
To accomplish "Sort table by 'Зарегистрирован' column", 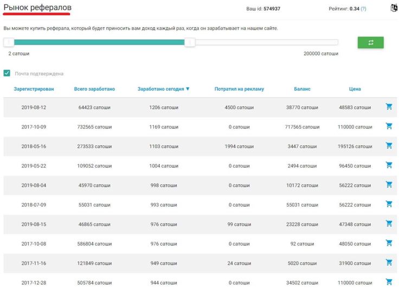I will click(x=34, y=89).
